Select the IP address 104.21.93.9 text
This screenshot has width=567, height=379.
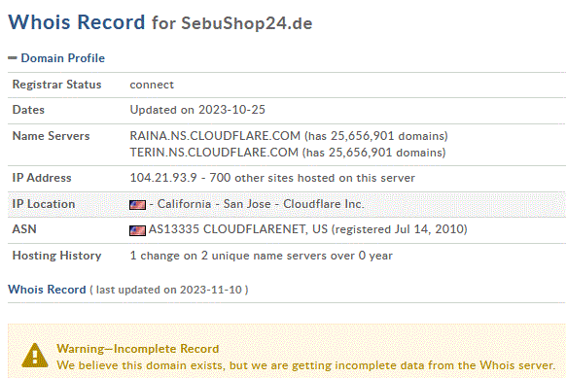point(163,178)
